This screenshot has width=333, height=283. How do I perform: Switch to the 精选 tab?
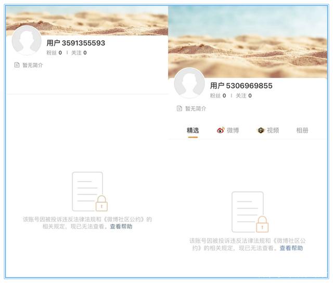193,130
